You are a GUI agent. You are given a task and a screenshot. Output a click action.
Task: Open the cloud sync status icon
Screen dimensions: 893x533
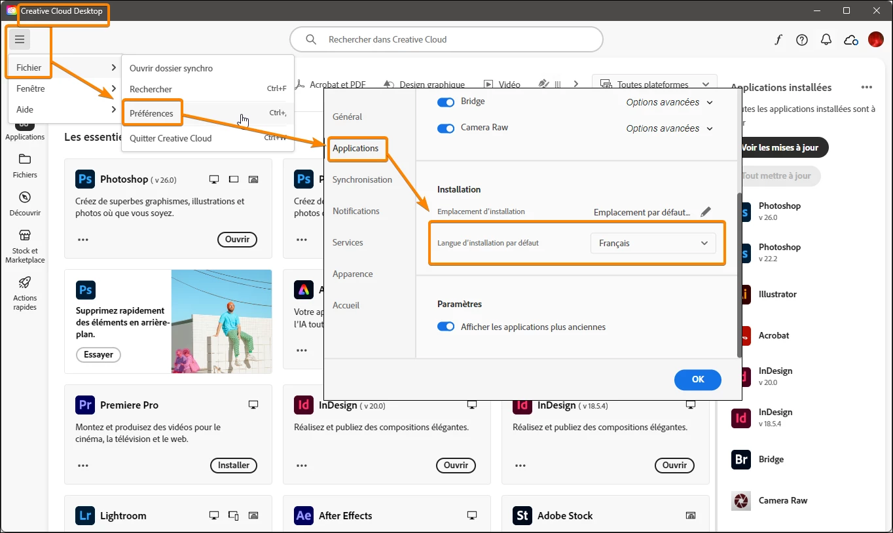(851, 40)
